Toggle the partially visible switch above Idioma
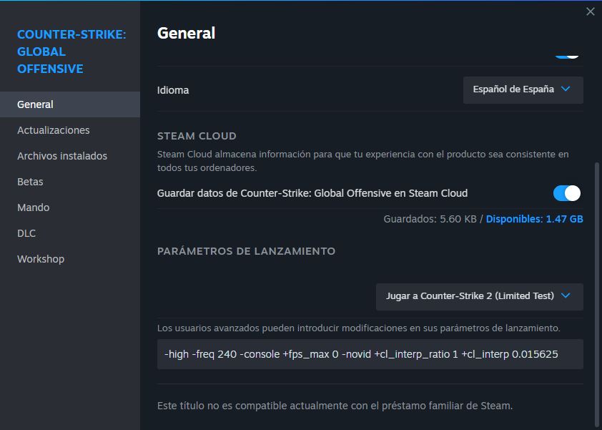This screenshot has width=602, height=430. [x=567, y=56]
